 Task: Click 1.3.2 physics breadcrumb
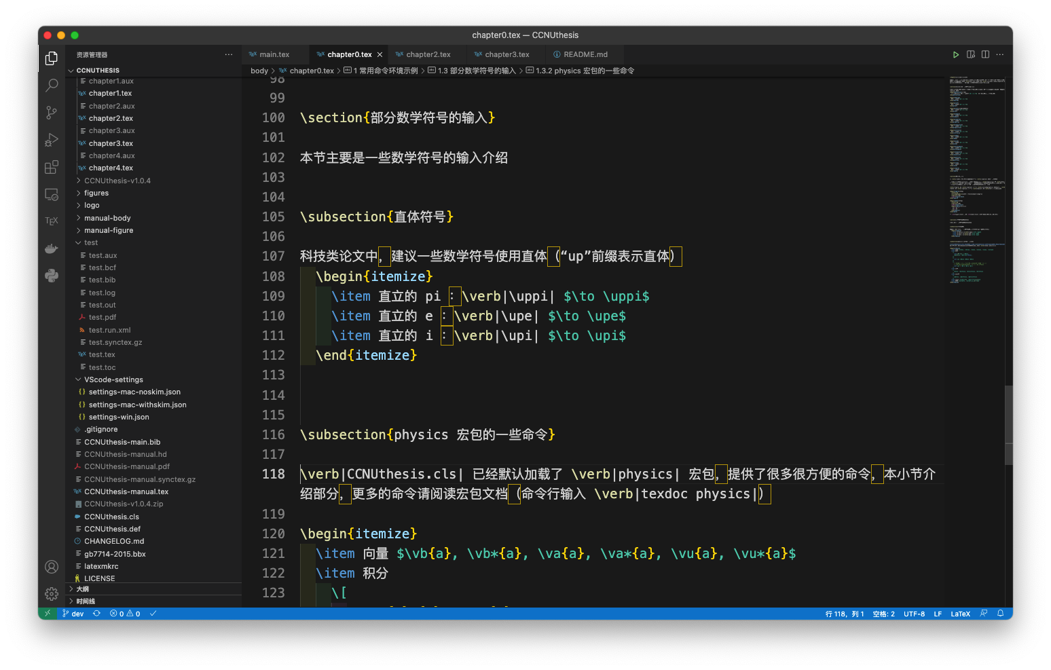pos(585,71)
